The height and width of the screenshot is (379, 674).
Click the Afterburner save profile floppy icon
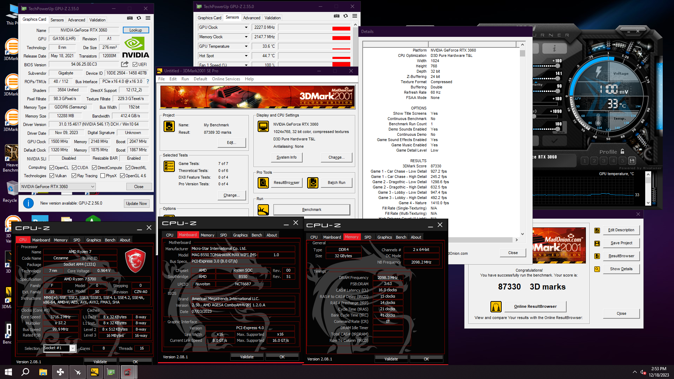pyautogui.click(x=632, y=161)
